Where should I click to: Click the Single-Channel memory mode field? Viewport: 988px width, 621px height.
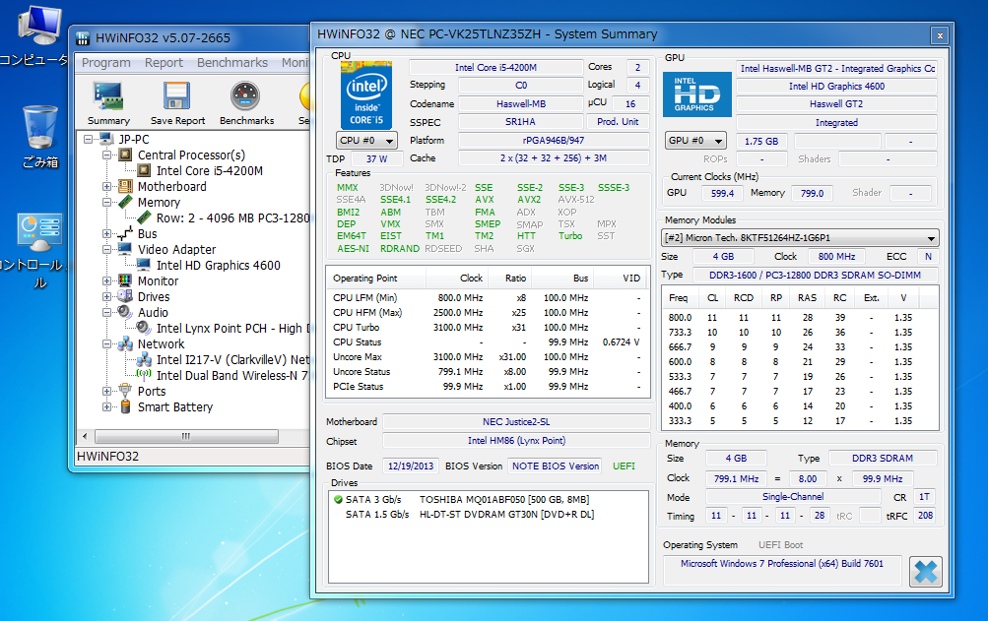(x=793, y=497)
